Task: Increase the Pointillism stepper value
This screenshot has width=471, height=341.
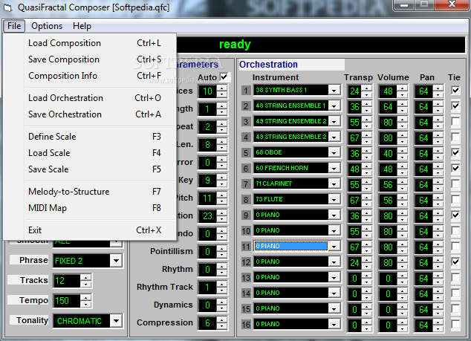Action: (x=221, y=248)
